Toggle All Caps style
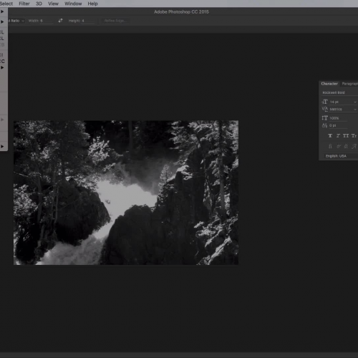This screenshot has width=358, height=358. pos(346,136)
